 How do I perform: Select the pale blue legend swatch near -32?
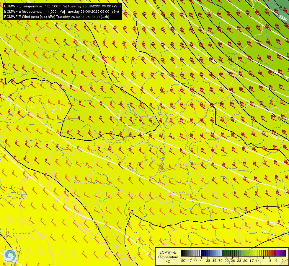tap(221, 253)
